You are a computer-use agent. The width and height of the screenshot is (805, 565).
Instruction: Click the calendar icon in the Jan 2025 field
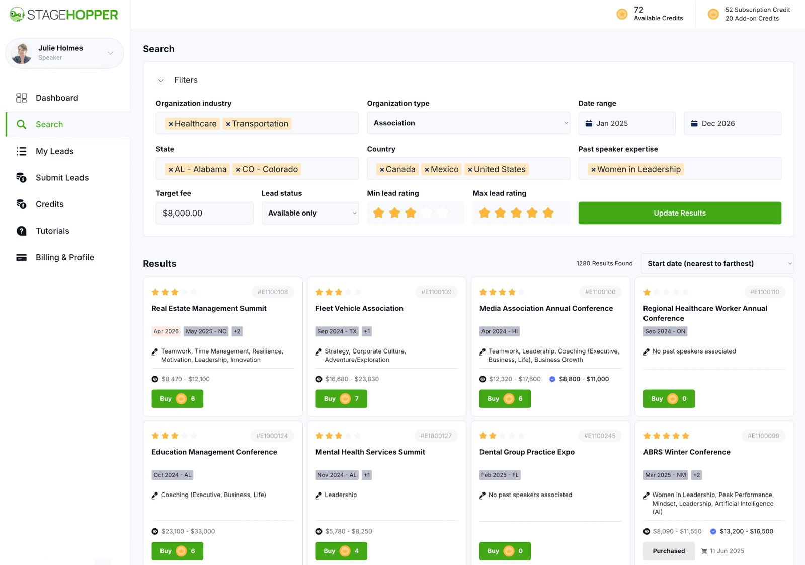click(x=589, y=123)
